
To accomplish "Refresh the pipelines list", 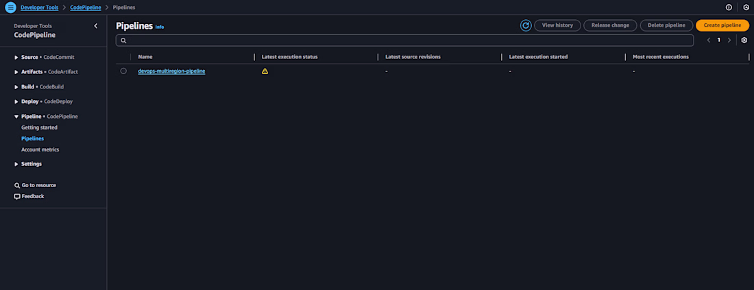I will click(526, 25).
